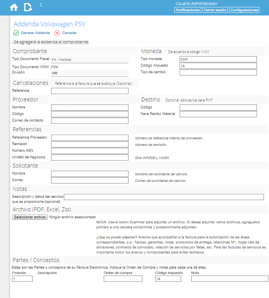The width and height of the screenshot is (269, 298).
Task: Click the Partes Código impuesto field
Action: [x=168, y=279]
